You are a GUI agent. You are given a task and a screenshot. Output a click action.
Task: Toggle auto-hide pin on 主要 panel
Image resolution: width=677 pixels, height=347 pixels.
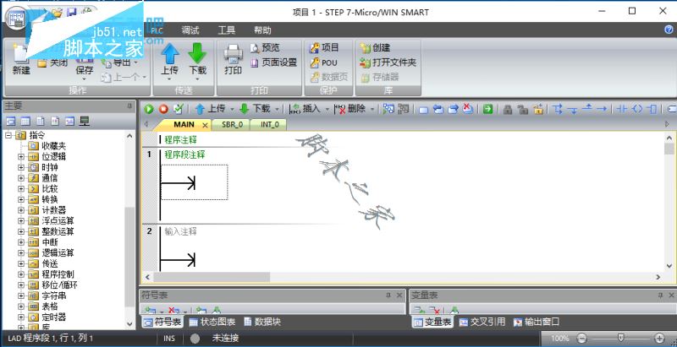click(129, 106)
